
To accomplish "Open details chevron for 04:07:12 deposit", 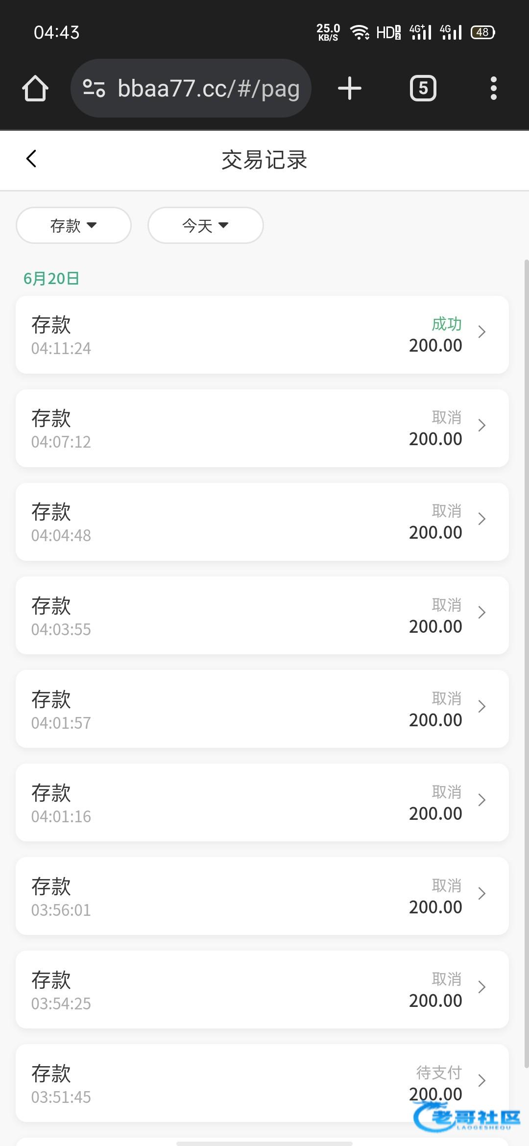I will point(482,426).
